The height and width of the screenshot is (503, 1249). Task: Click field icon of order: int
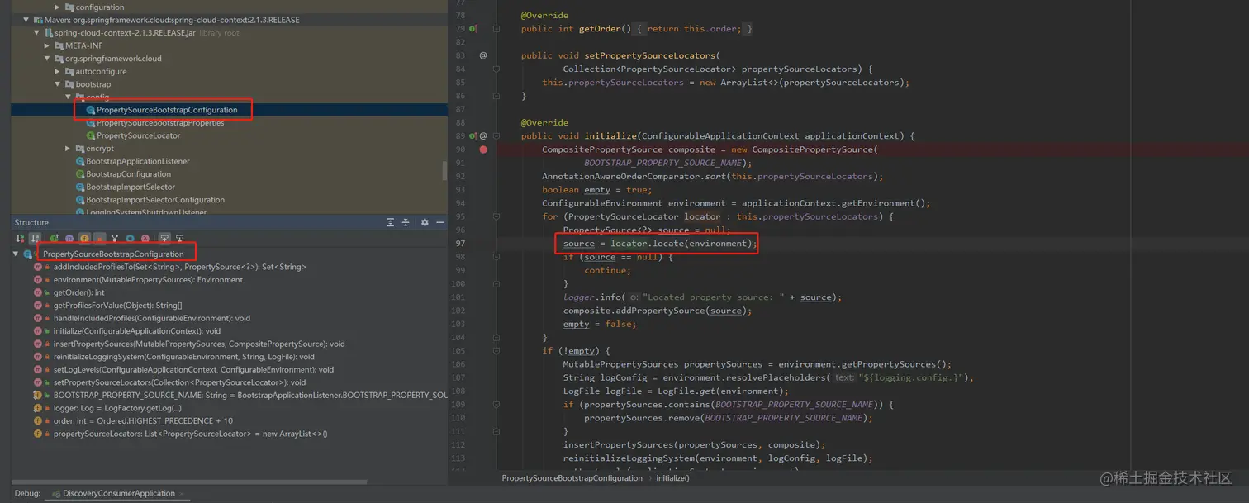(37, 421)
